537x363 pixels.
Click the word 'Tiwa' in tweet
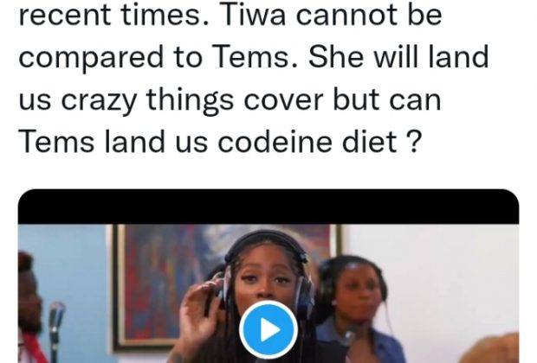(254, 16)
